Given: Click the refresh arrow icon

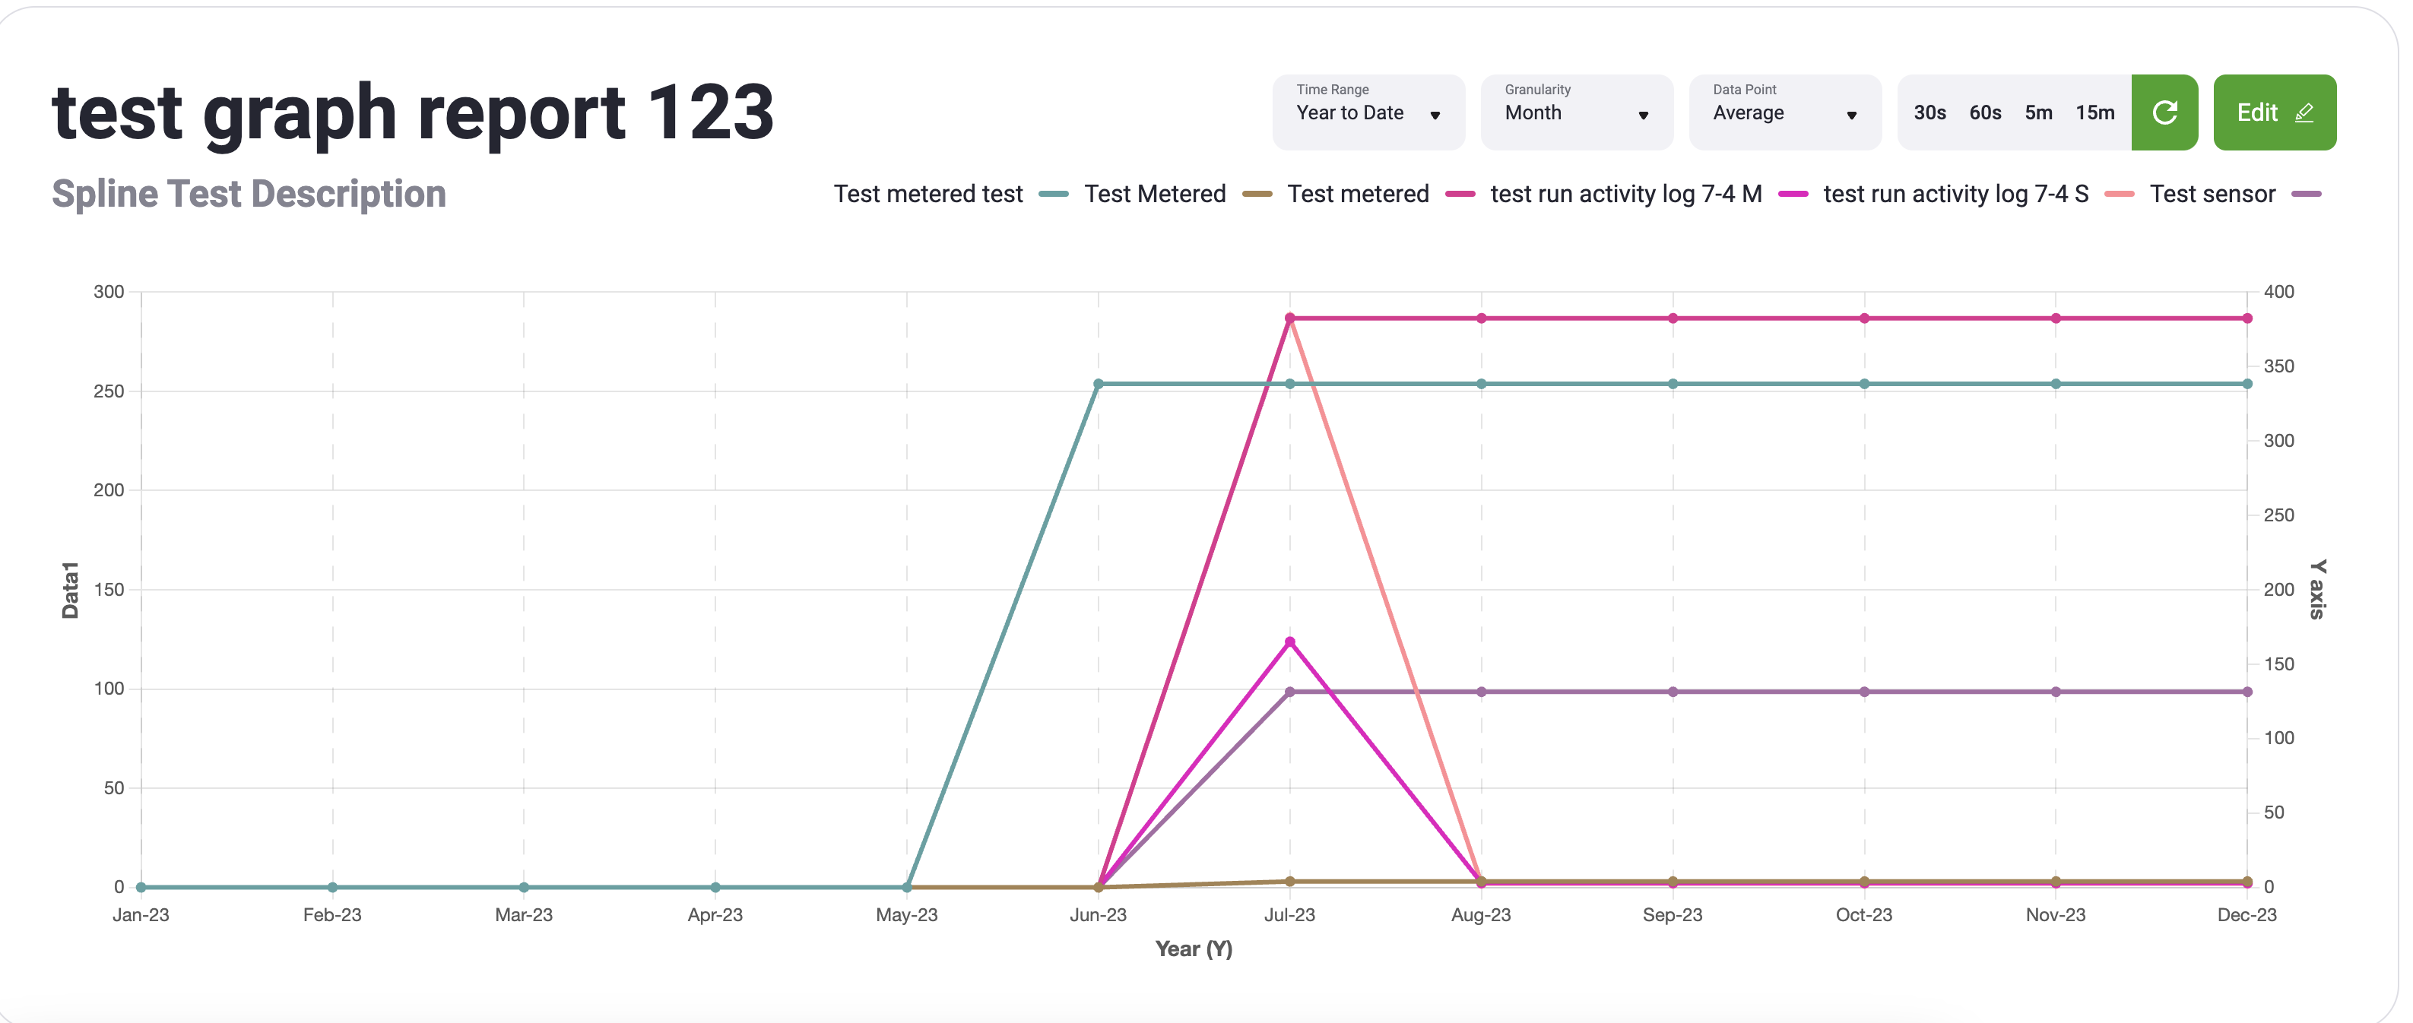Looking at the screenshot, I should point(2164,112).
